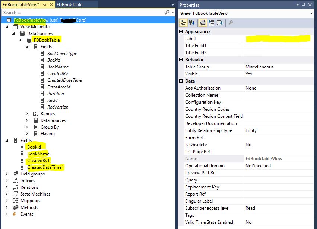Click the Categorized view icon in Properties
This screenshot has width=317, height=229.
183,23
